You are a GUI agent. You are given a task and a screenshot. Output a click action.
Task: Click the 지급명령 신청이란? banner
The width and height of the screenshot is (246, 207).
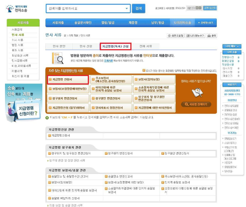[24, 103]
